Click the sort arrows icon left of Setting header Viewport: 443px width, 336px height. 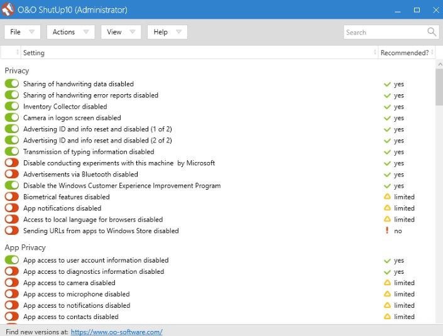click(x=18, y=53)
